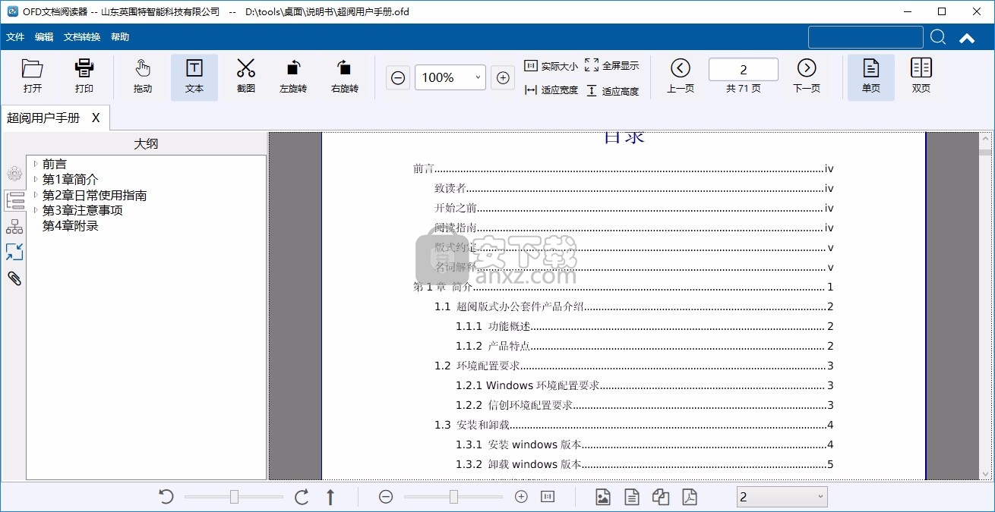Open the paperclip attachments sidebar icon
The image size is (995, 512).
(x=14, y=278)
